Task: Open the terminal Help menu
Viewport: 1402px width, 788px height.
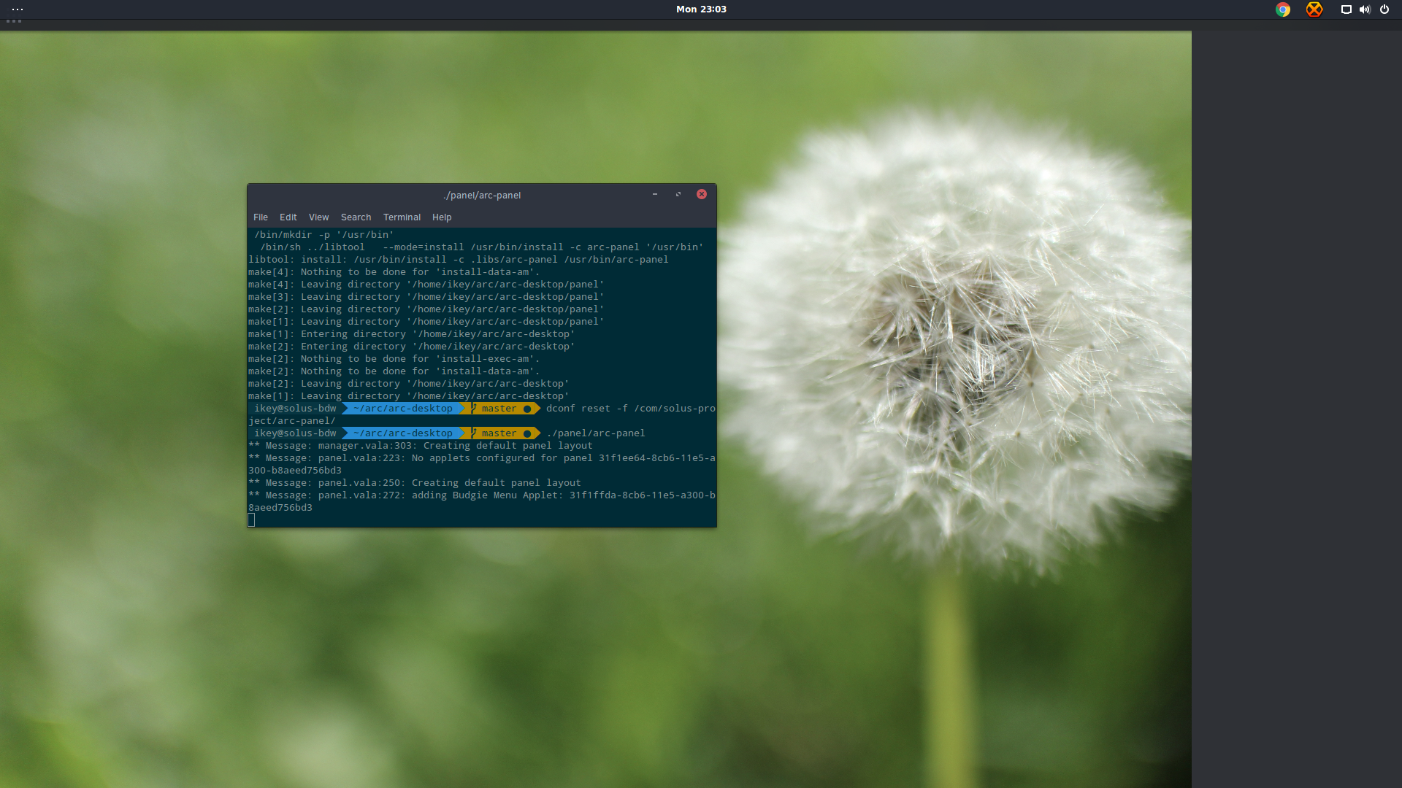Action: (x=442, y=217)
